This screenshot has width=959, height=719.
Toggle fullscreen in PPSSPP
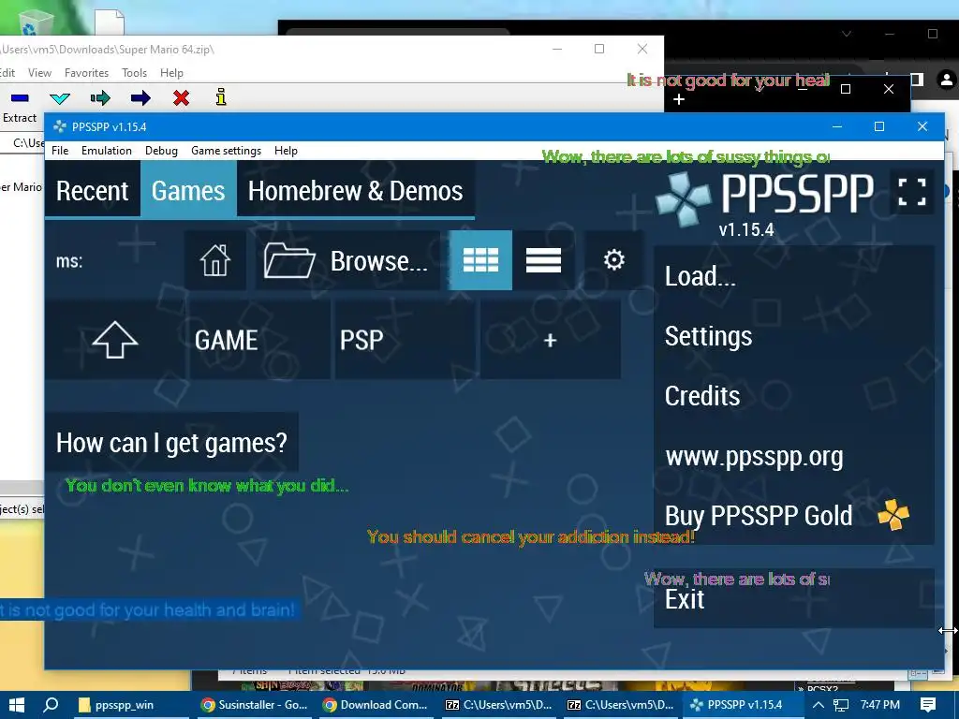point(912,192)
